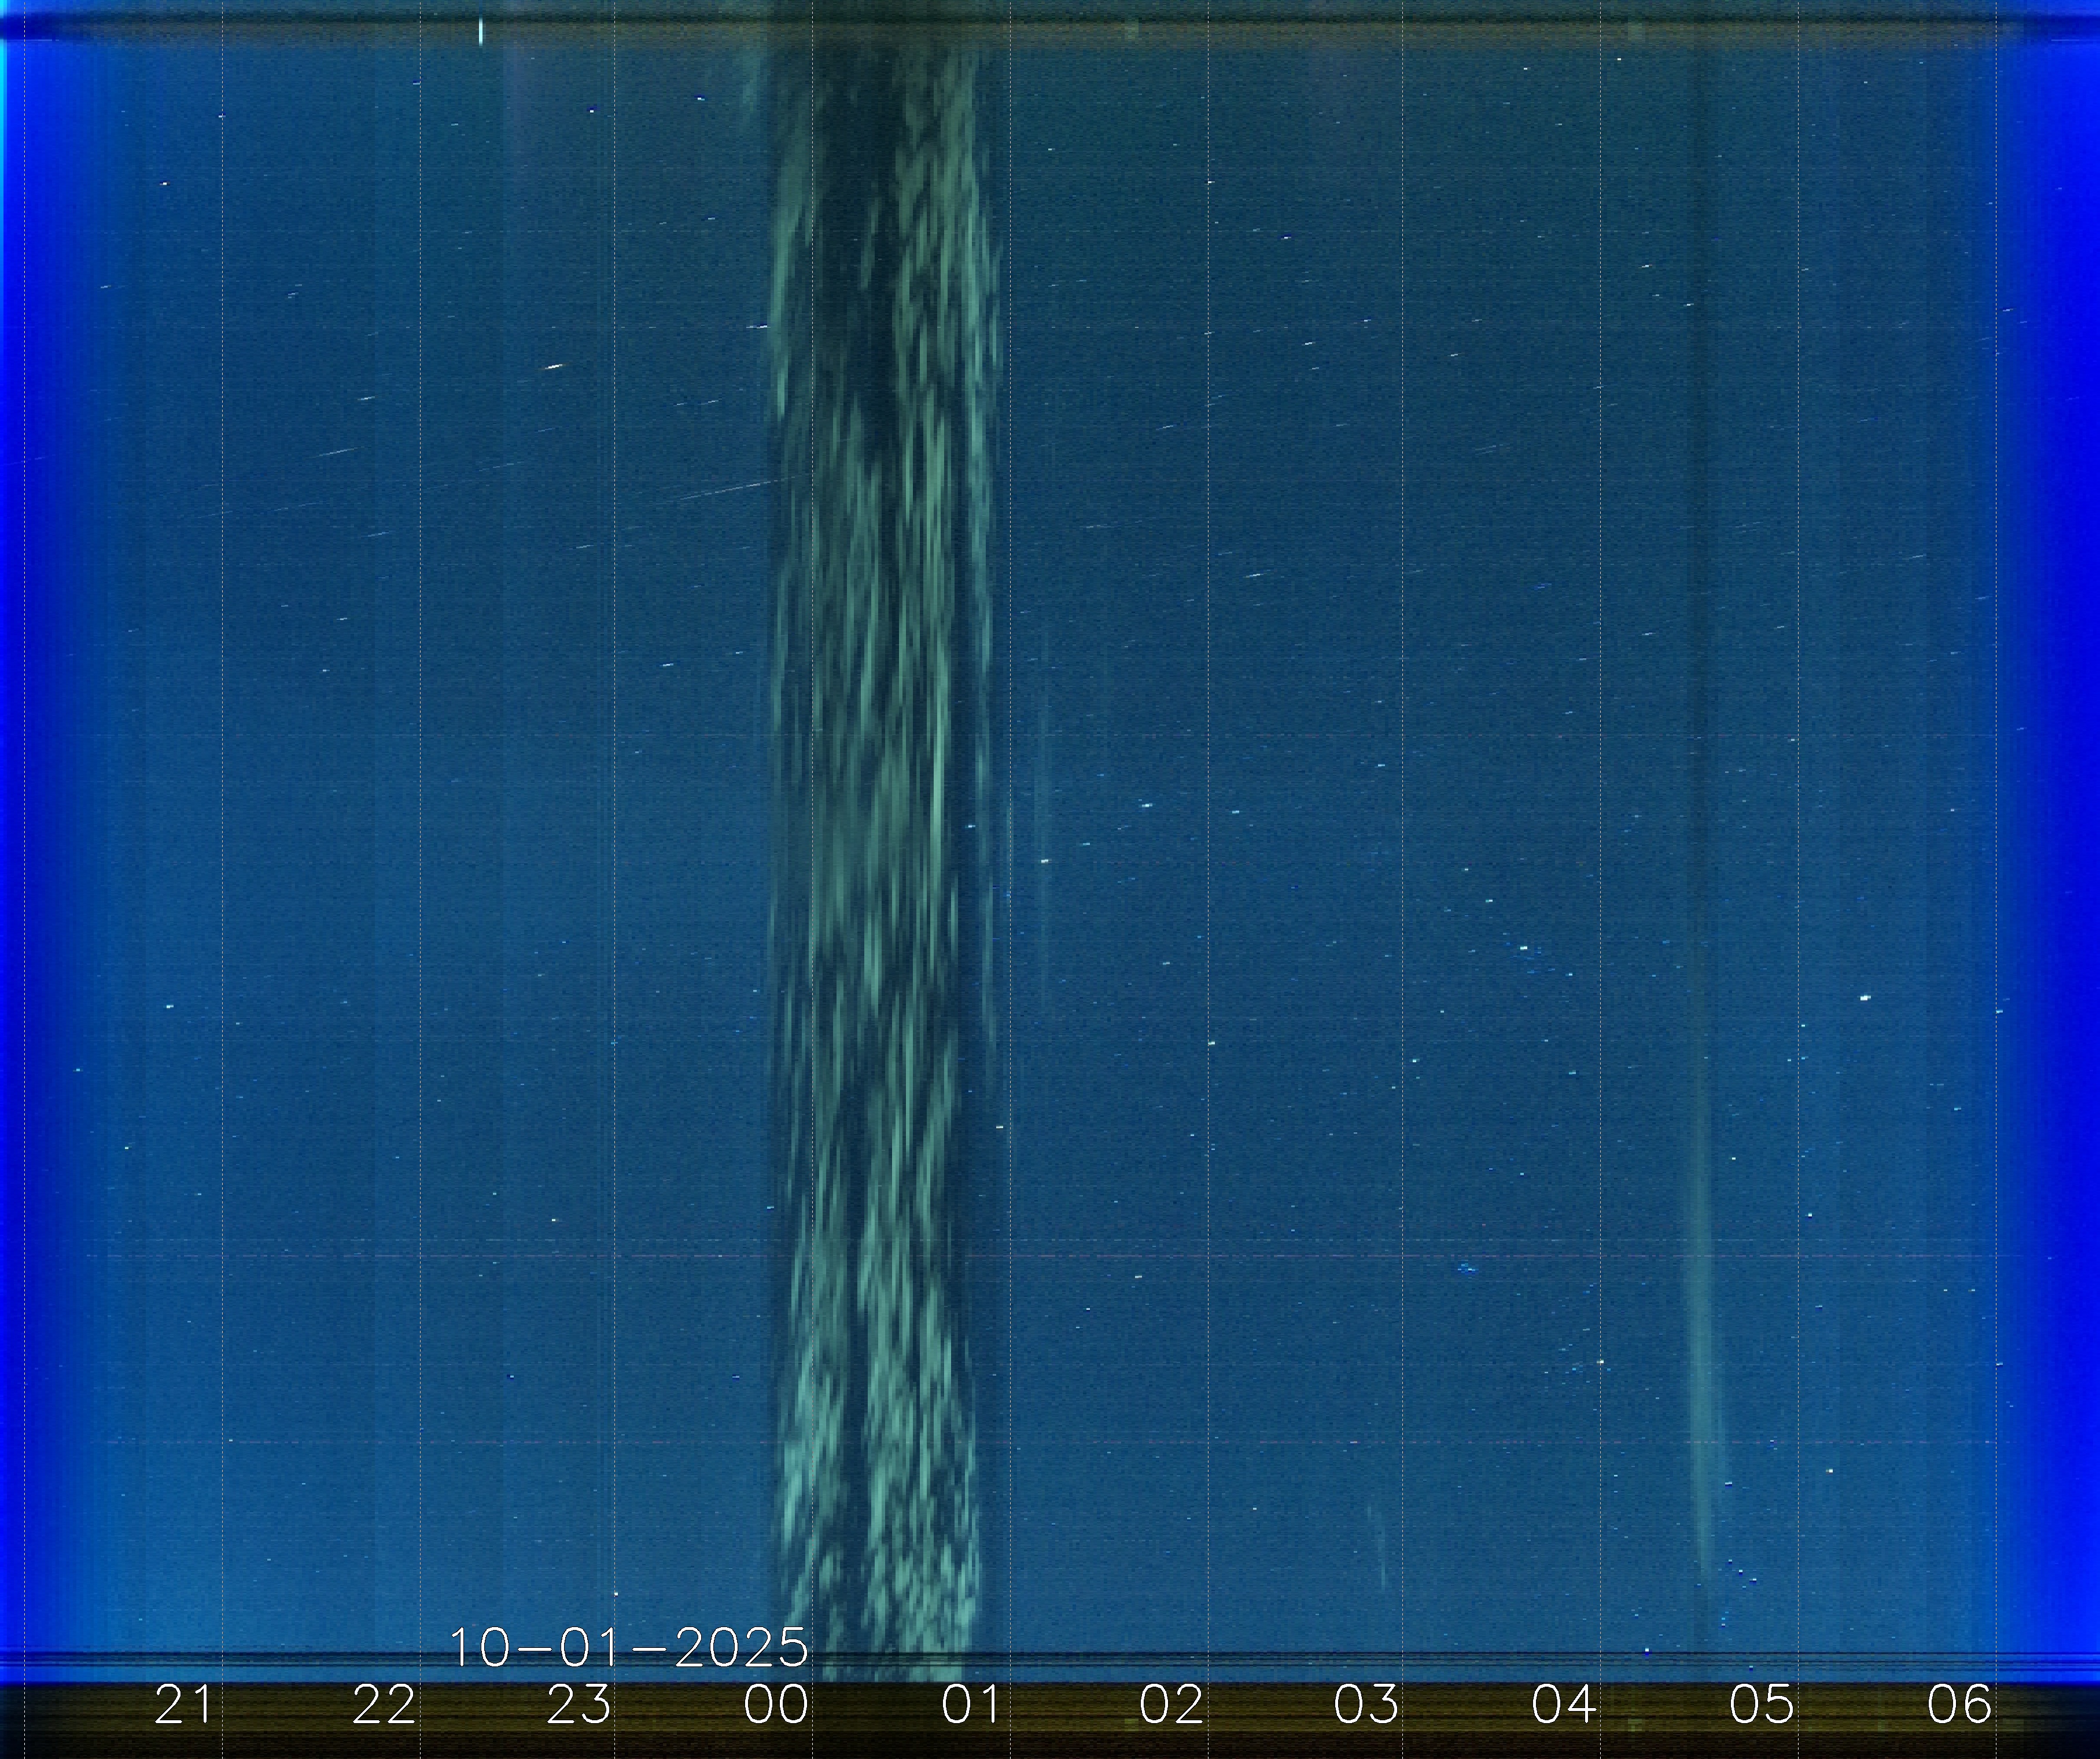This screenshot has height=1759, width=2100.
Task: Click the 00 midnight hour label
Action: coord(776,1704)
